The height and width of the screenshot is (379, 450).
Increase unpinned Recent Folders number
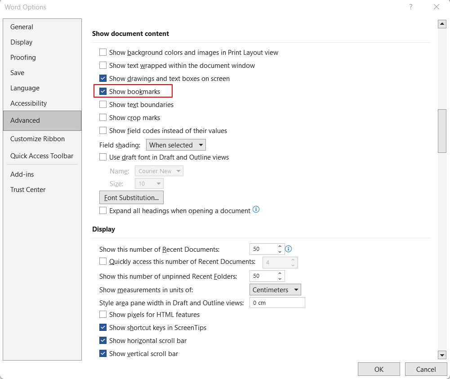coord(280,273)
